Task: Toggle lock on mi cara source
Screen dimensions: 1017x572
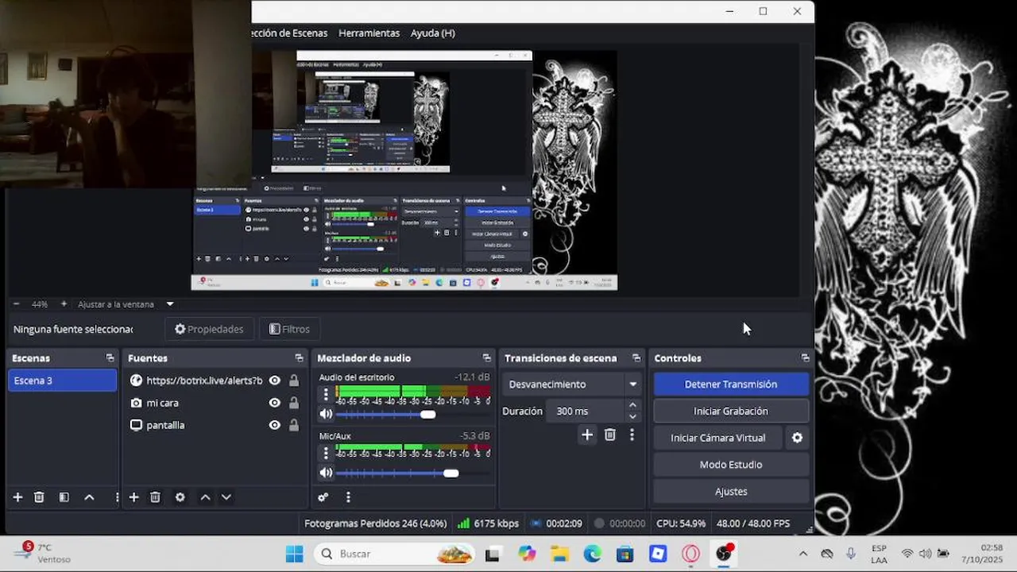Action: click(294, 403)
